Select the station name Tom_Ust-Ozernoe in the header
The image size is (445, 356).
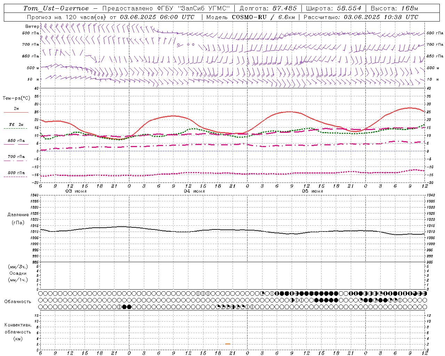coord(56,8)
